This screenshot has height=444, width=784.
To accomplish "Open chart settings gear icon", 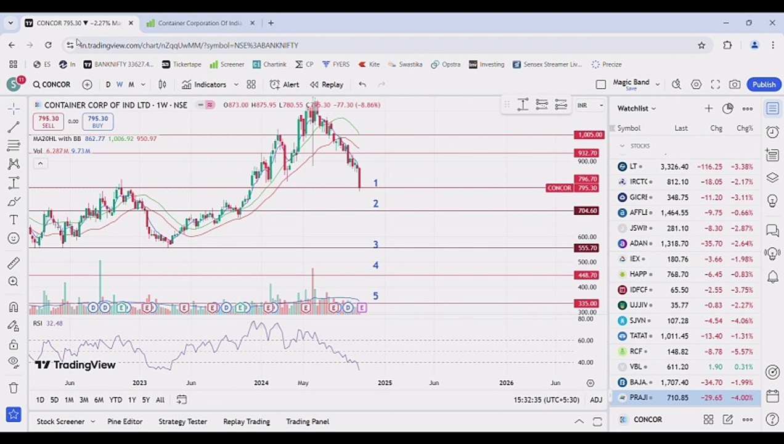I will 696,84.
